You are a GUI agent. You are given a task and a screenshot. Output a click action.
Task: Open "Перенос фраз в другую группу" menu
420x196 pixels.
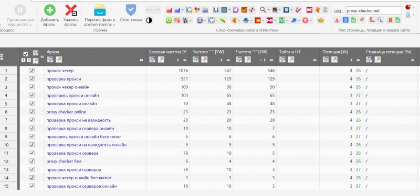click(x=100, y=16)
